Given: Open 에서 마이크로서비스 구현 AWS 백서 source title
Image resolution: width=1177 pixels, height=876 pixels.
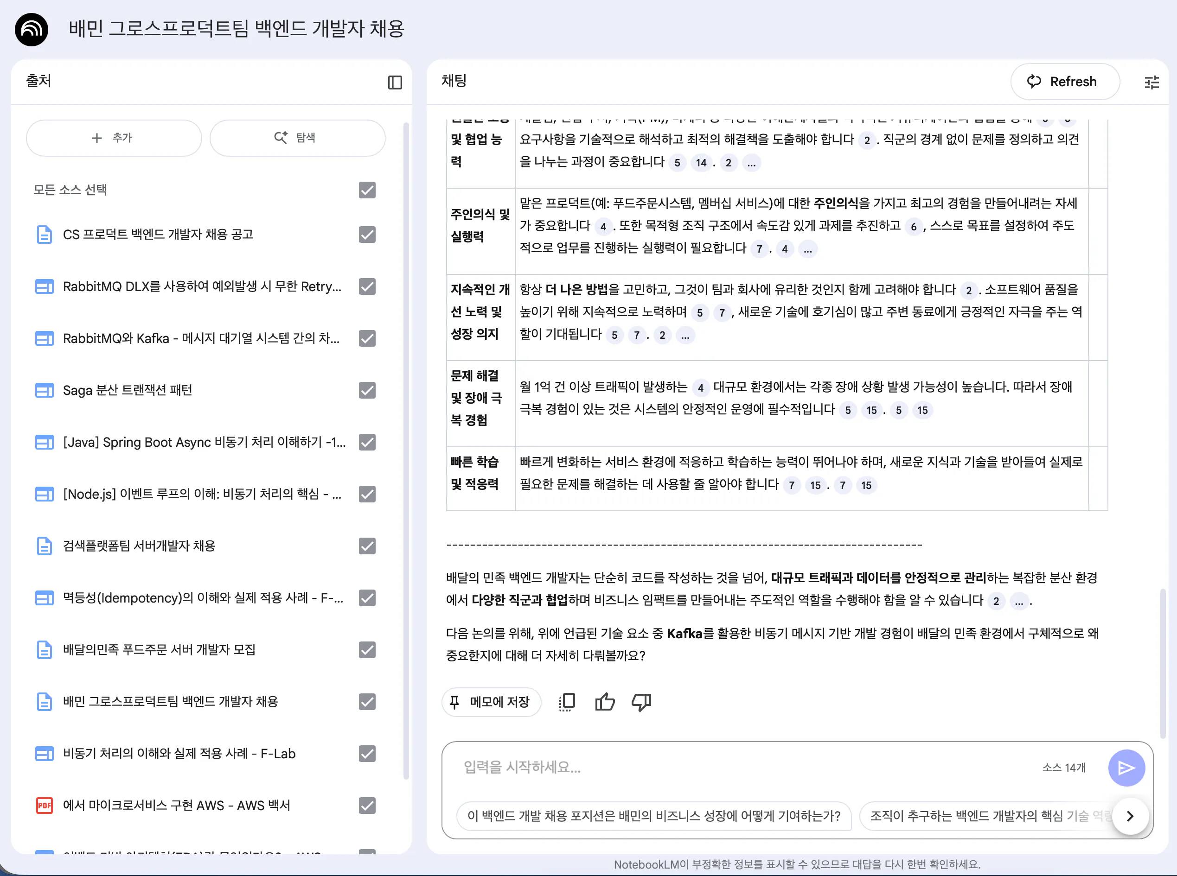Looking at the screenshot, I should point(177,806).
